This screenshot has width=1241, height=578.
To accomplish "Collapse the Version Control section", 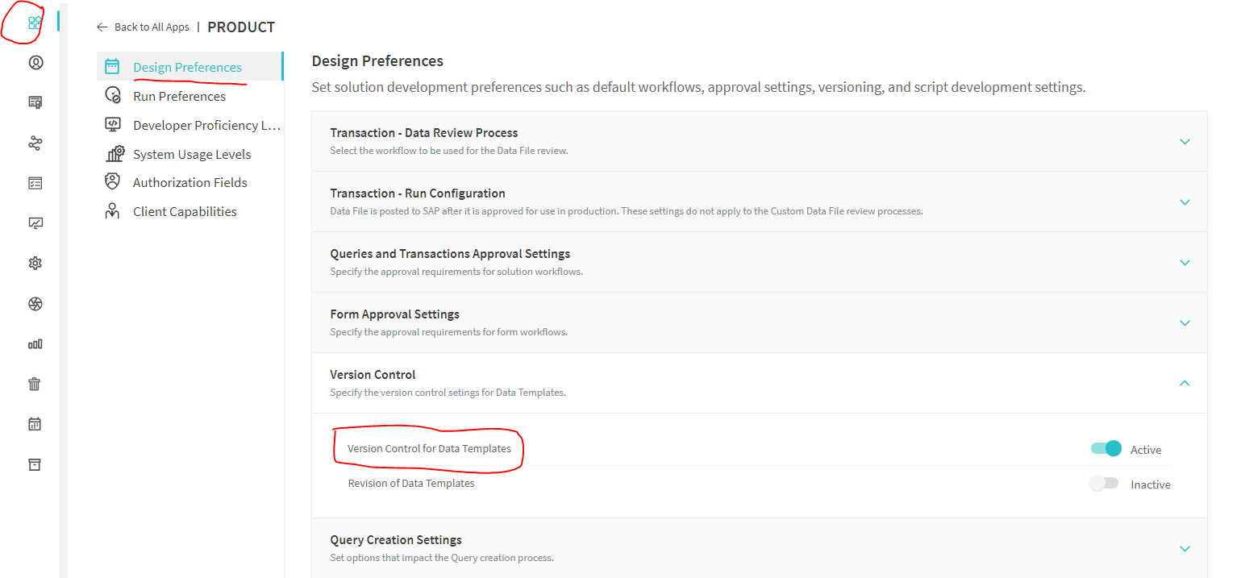I will pos(1185,384).
